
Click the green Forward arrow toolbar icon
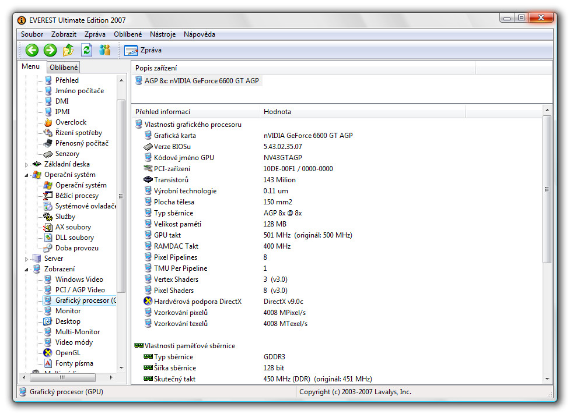point(50,50)
